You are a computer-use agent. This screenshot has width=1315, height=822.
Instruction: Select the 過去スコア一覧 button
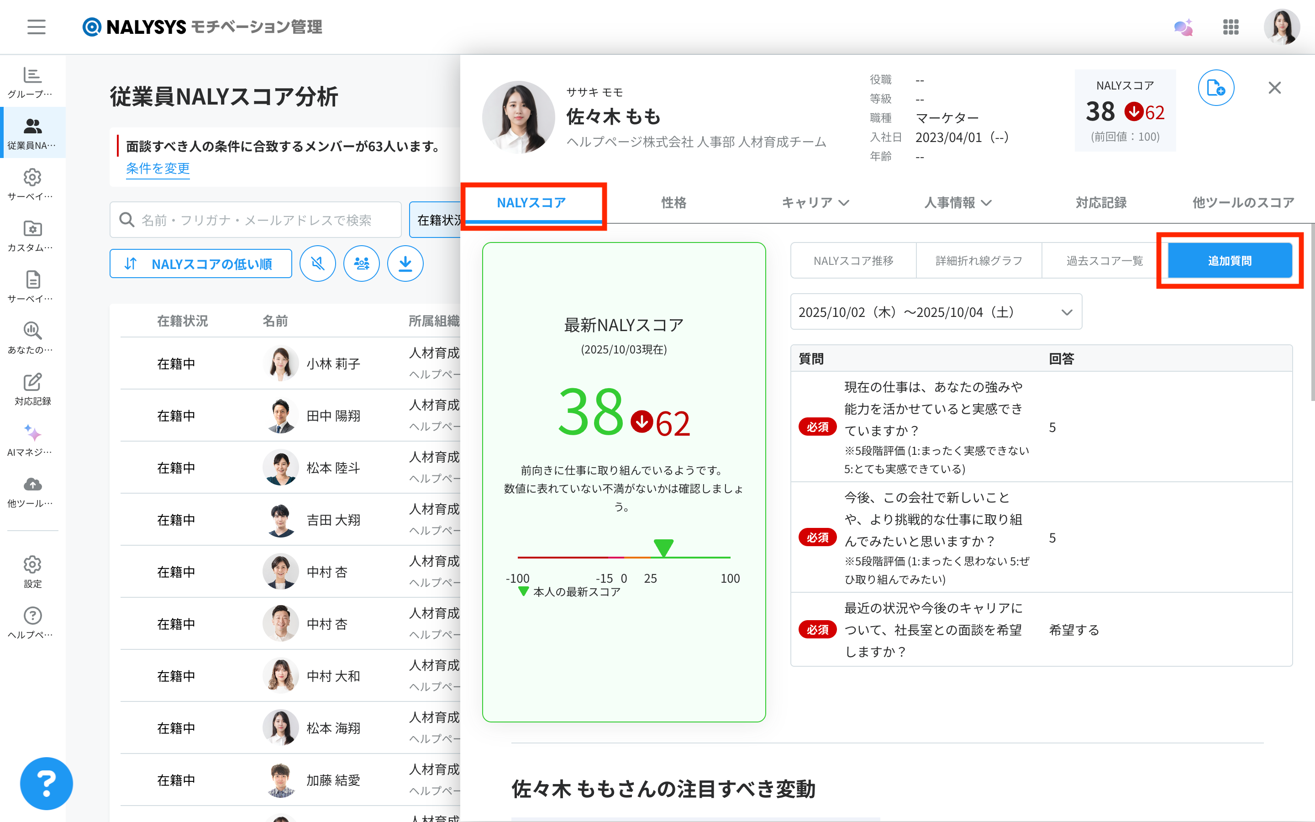pyautogui.click(x=1104, y=261)
